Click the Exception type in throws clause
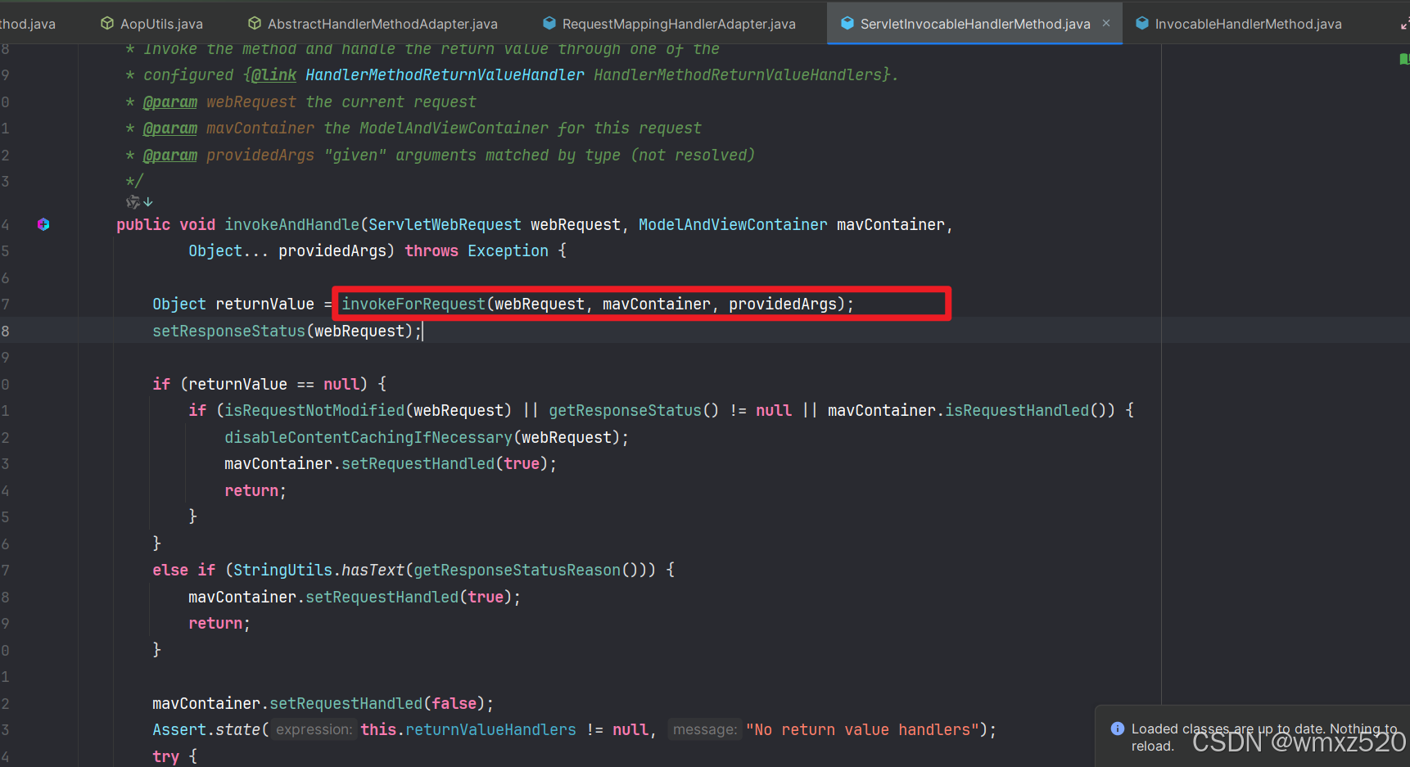The height and width of the screenshot is (767, 1410). pyautogui.click(x=508, y=250)
